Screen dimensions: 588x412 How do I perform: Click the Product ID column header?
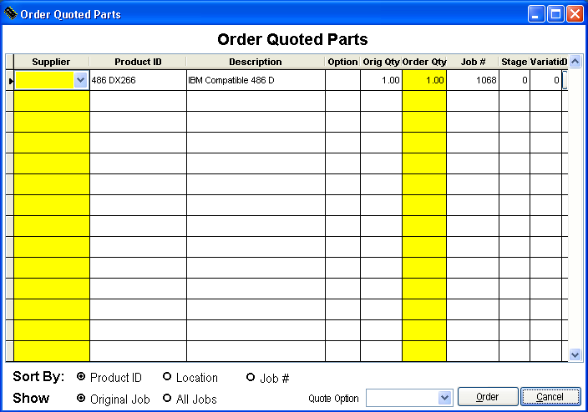click(138, 62)
